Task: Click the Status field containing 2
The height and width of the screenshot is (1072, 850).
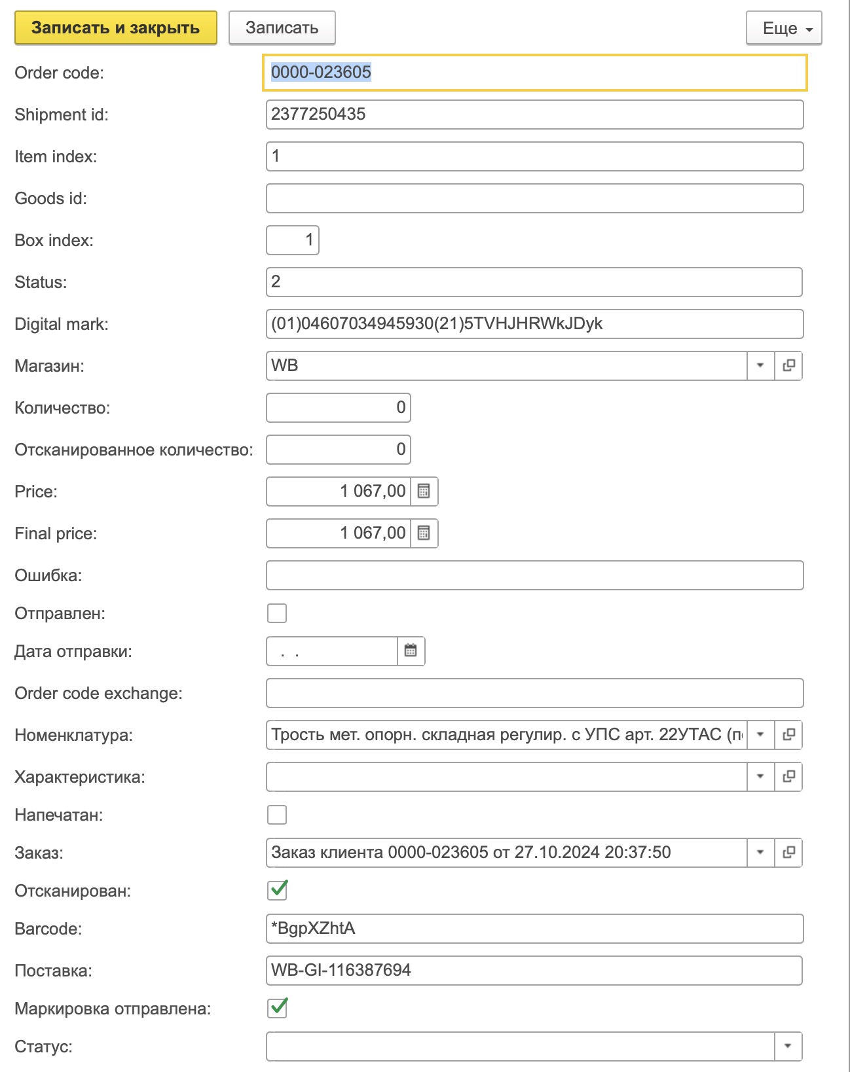Action: [x=534, y=282]
